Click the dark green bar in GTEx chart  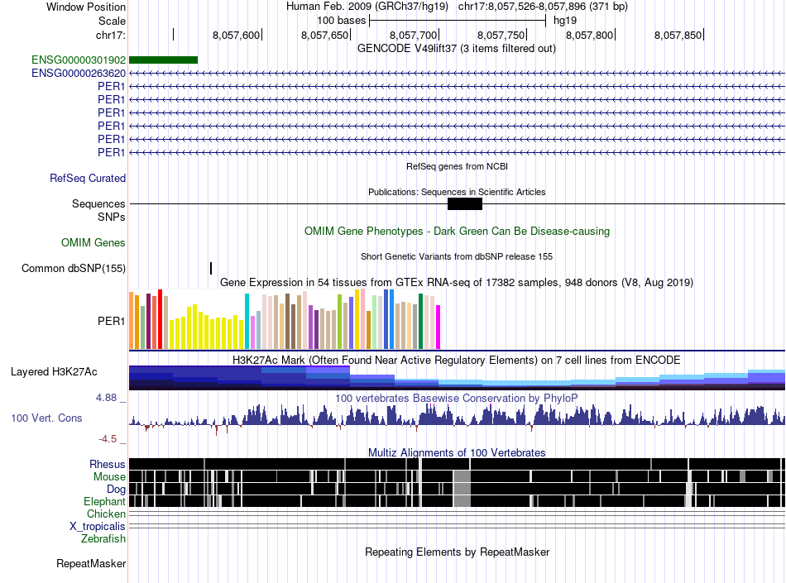[x=421, y=321]
